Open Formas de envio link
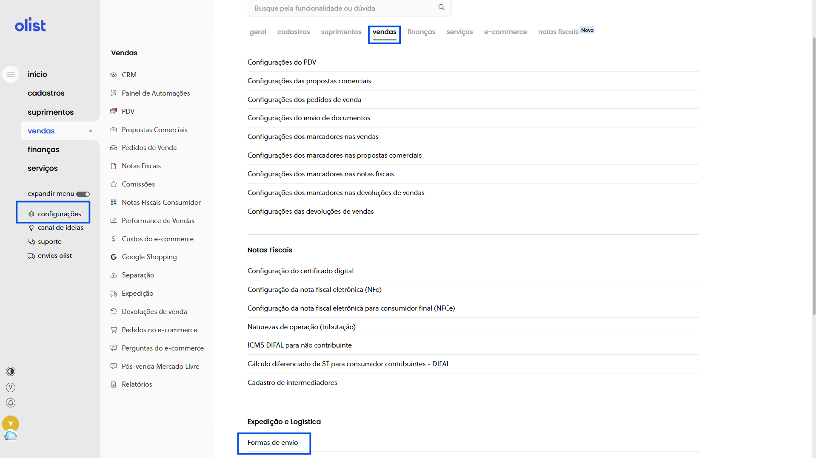816x458 pixels. click(x=273, y=443)
